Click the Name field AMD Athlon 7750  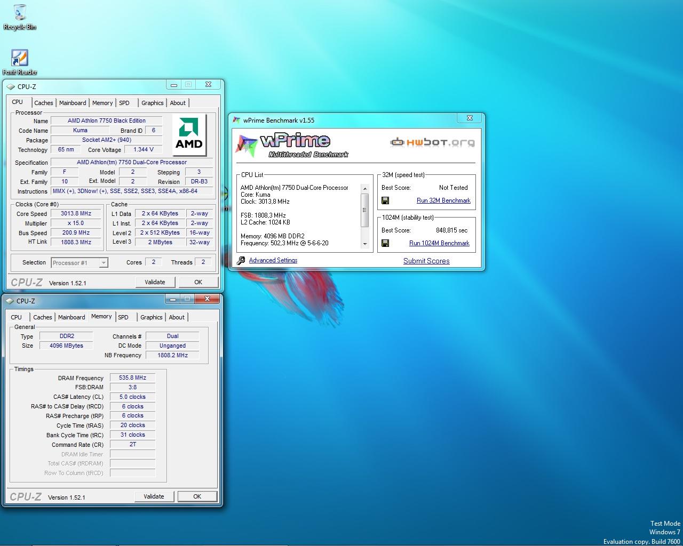tap(107, 121)
